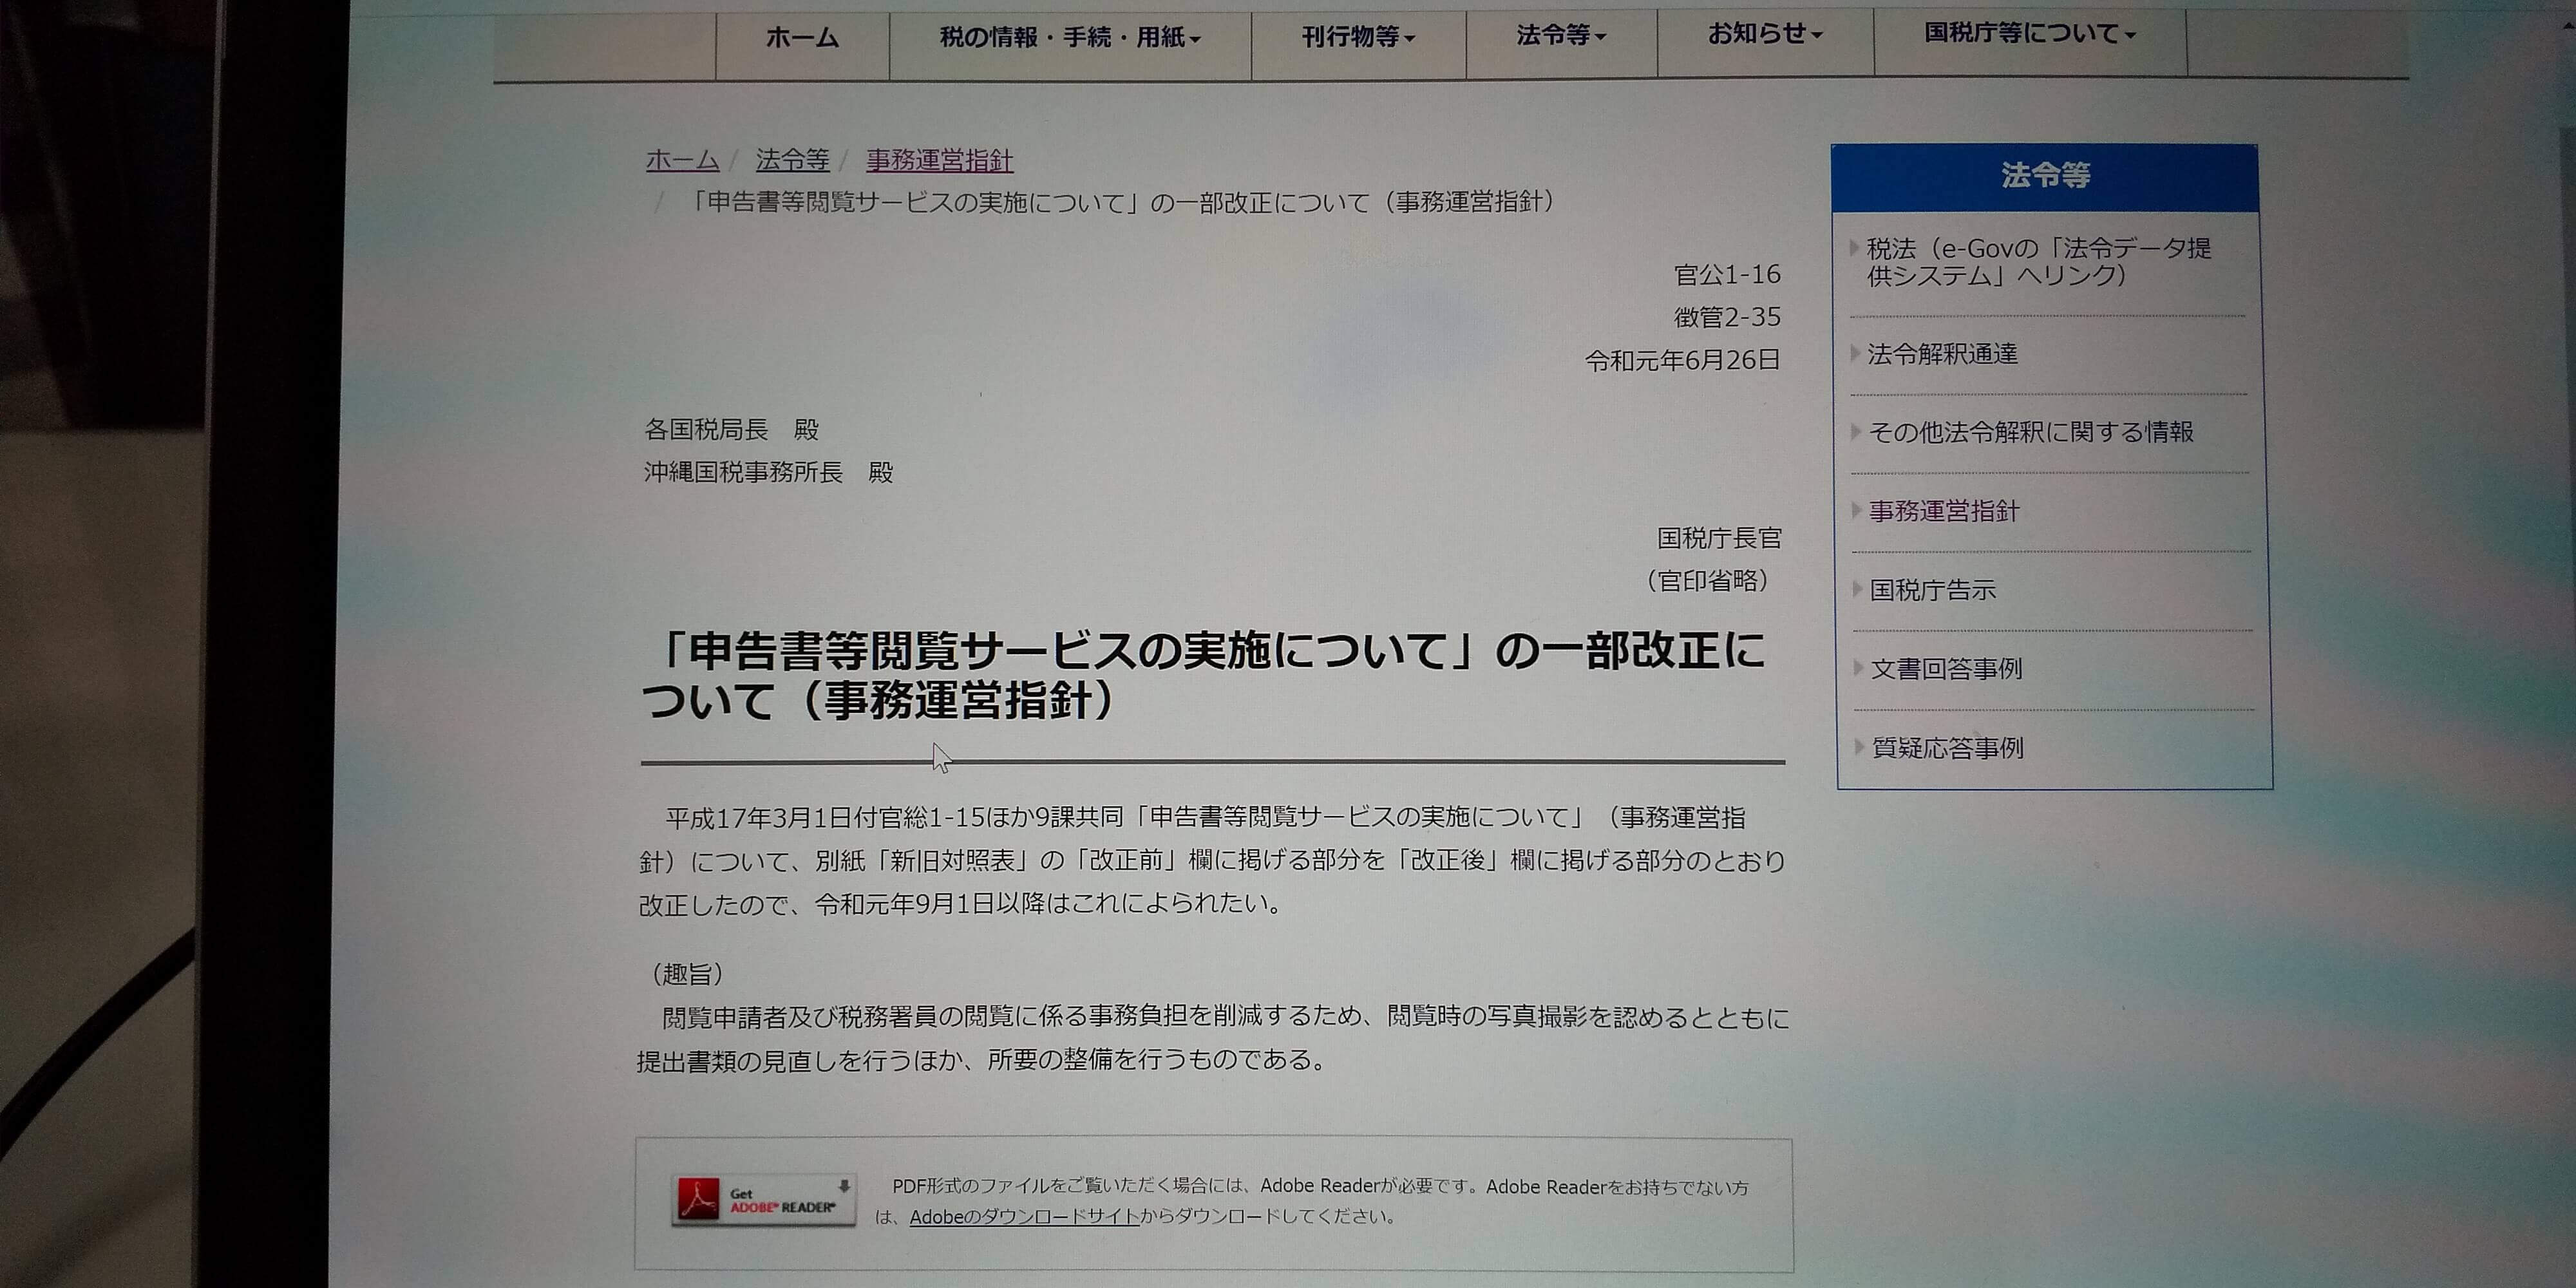Click the arrow bullet beside 質疑応答事例

[1859, 747]
